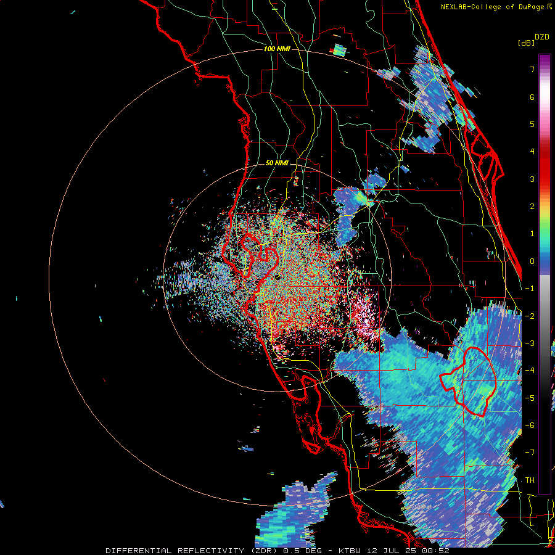This screenshot has height=555, width=555.
Task: Click the 00:52 time stamp
Action: [x=436, y=551]
